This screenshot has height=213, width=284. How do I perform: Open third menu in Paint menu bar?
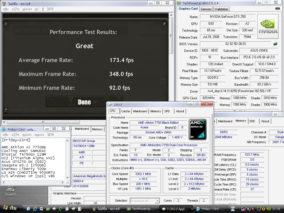click(x=27, y=9)
